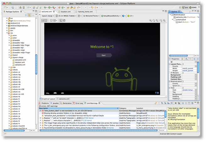Open the Problems tab

click(44, 103)
